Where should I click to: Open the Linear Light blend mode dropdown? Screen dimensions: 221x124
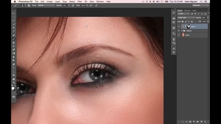[186, 18]
